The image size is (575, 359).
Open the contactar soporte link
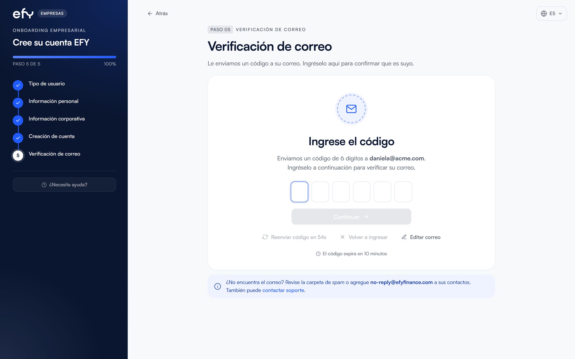(283, 290)
